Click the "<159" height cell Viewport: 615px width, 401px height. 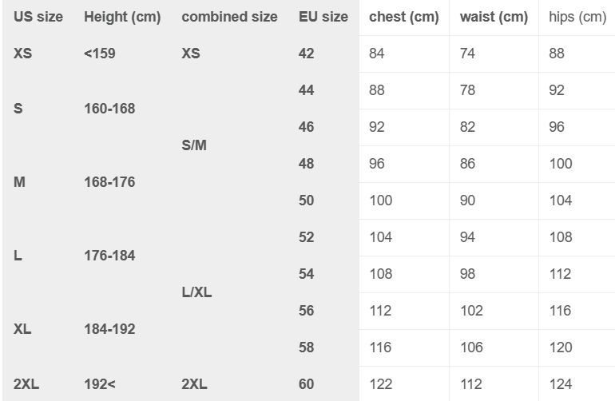tap(100, 54)
